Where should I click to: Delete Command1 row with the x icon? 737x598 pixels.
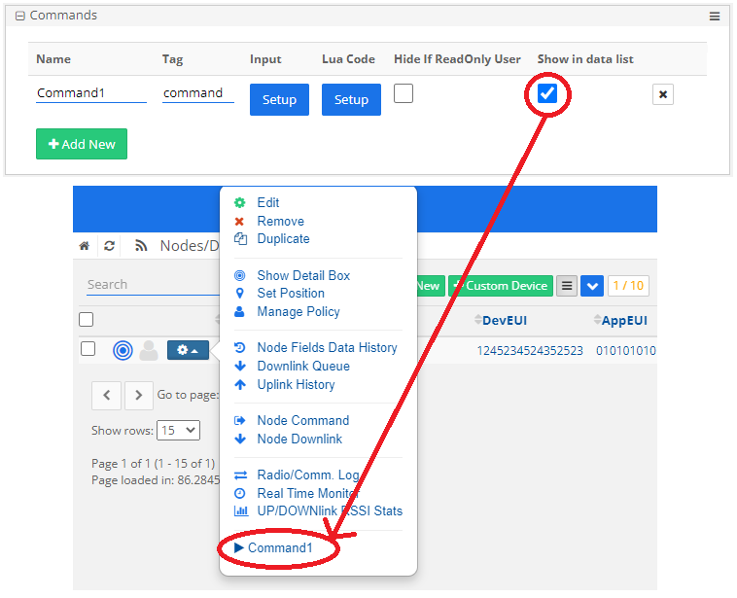[x=662, y=94]
